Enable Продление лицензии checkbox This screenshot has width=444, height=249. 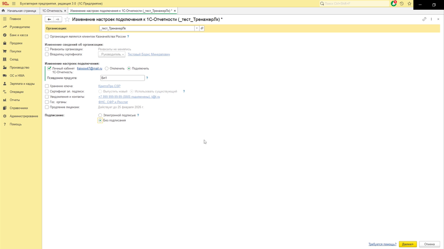pyautogui.click(x=47, y=107)
